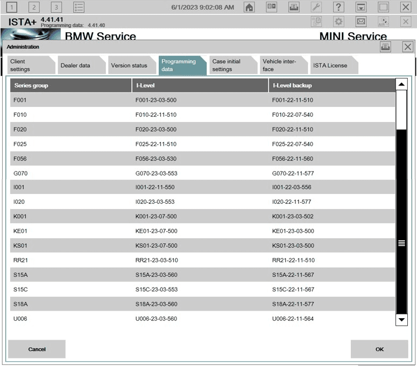Click I-Level value G070-23-03-553
The width and height of the screenshot is (417, 366).
(x=157, y=174)
